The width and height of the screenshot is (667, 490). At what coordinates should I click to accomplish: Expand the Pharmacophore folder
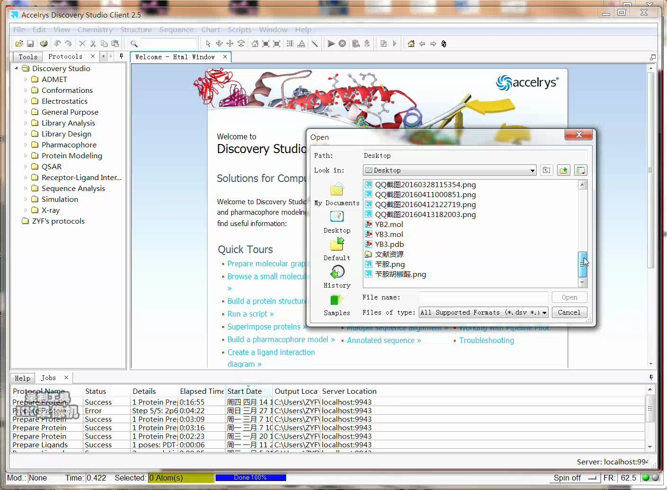26,145
